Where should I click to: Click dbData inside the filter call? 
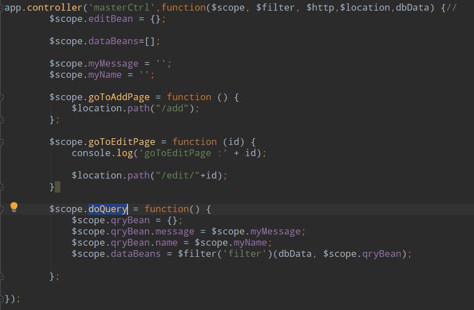point(295,254)
